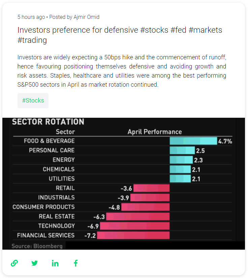Share the post on Twitter
This screenshot has width=248, height=278.
click(34, 263)
